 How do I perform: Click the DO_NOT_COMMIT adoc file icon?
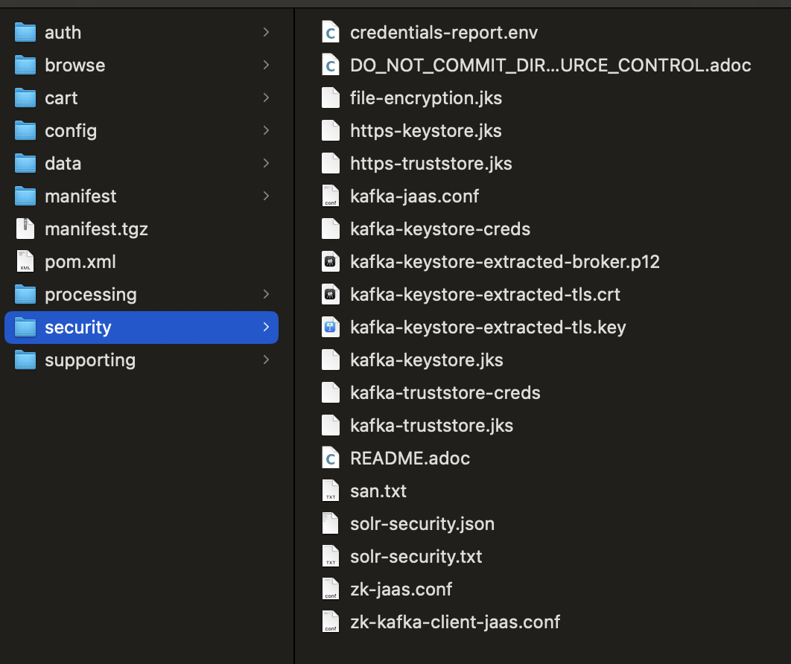(331, 66)
